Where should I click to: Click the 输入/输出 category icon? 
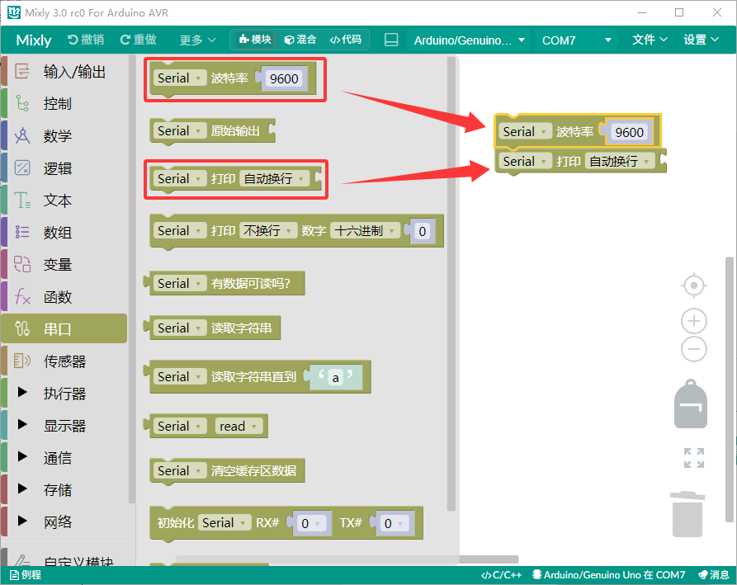pyautogui.click(x=22, y=72)
